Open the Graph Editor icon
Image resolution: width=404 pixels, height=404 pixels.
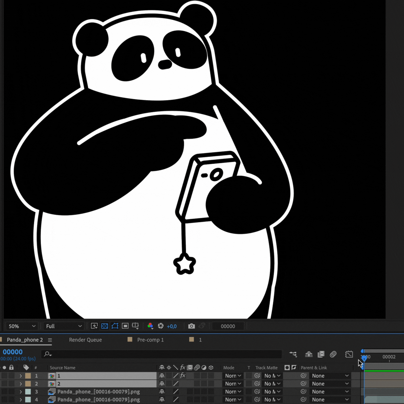349,354
